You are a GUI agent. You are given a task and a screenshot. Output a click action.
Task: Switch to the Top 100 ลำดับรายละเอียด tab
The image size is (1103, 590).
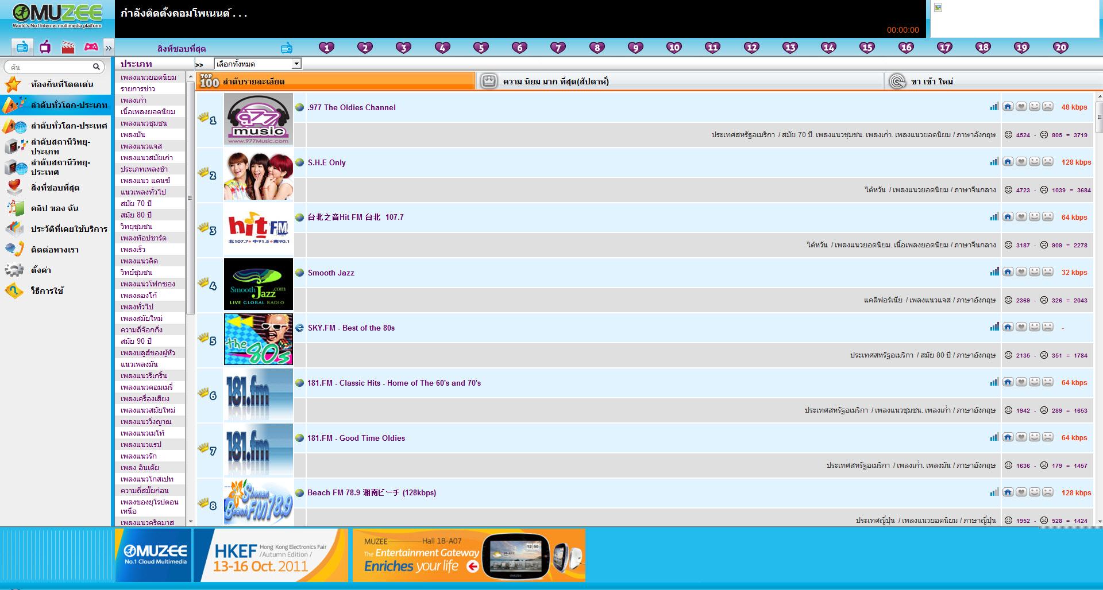335,81
